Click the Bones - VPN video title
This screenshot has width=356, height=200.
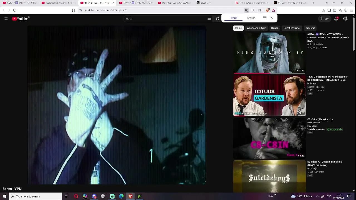coord(12,189)
